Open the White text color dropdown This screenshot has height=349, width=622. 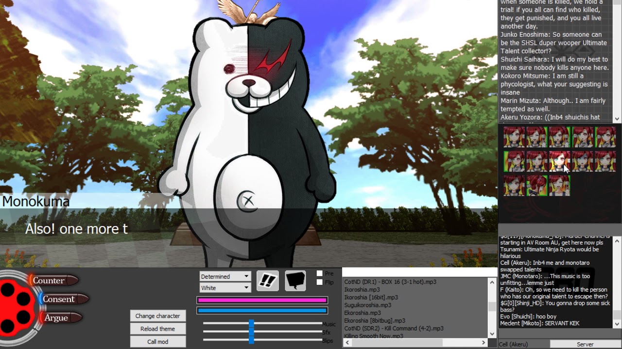point(225,288)
